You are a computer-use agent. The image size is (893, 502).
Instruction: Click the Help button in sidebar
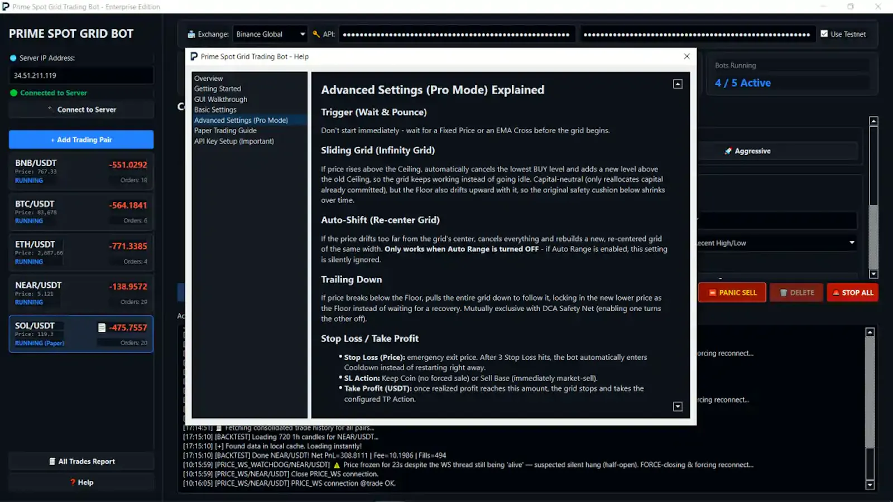pyautogui.click(x=81, y=482)
